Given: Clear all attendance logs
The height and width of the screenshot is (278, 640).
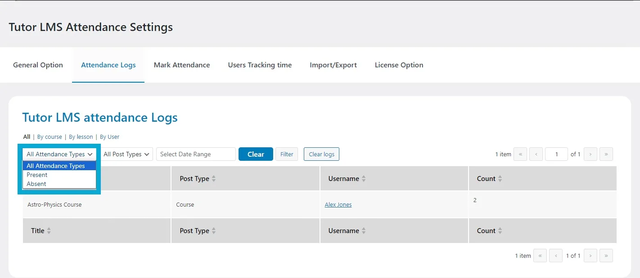Looking at the screenshot, I should [321, 154].
